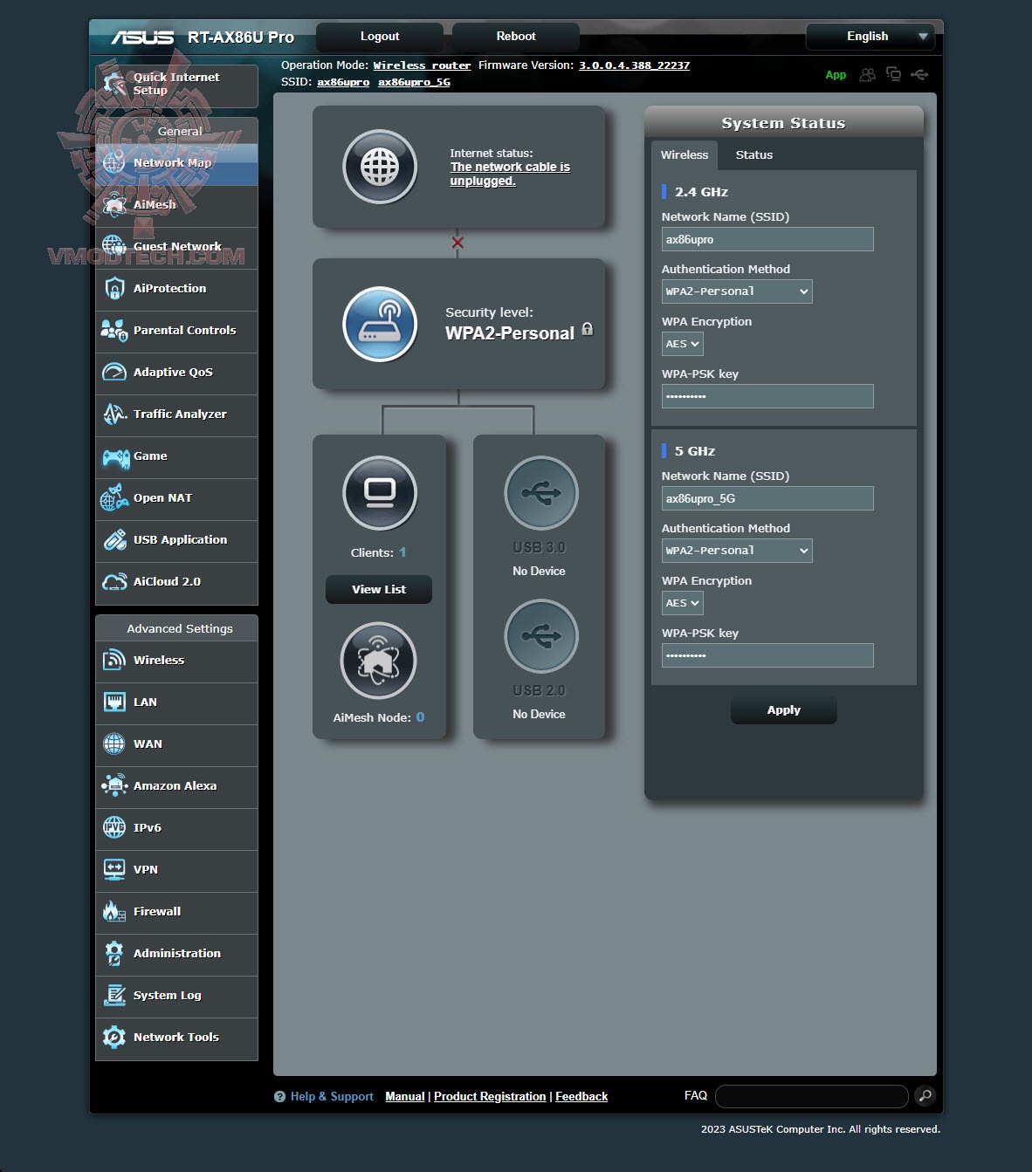Open the Feedback link
Viewport: 1032px width, 1172px height.
[x=581, y=1097]
